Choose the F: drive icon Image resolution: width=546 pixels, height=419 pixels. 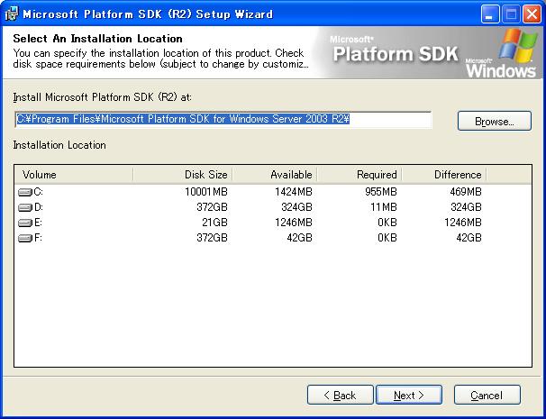click(x=25, y=238)
